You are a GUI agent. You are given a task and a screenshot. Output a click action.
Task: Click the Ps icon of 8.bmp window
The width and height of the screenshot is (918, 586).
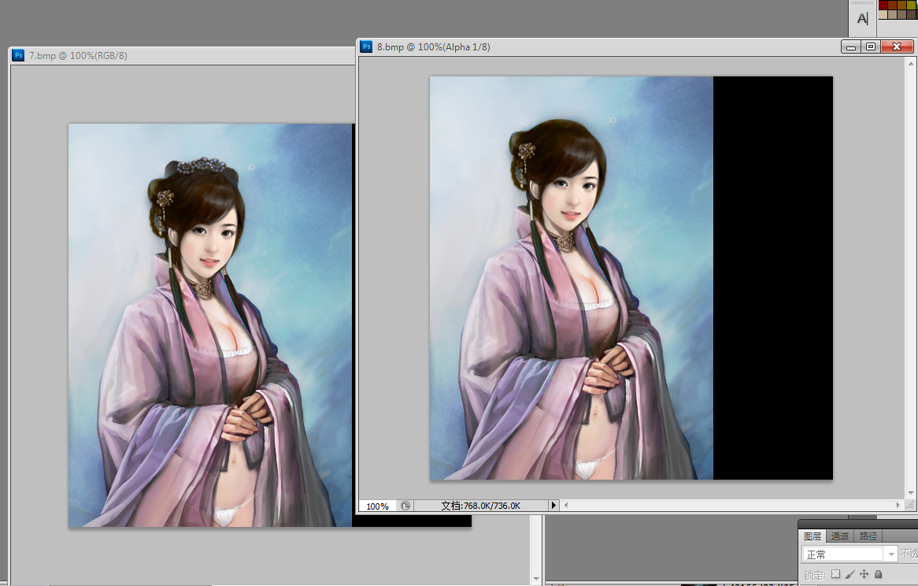click(367, 46)
